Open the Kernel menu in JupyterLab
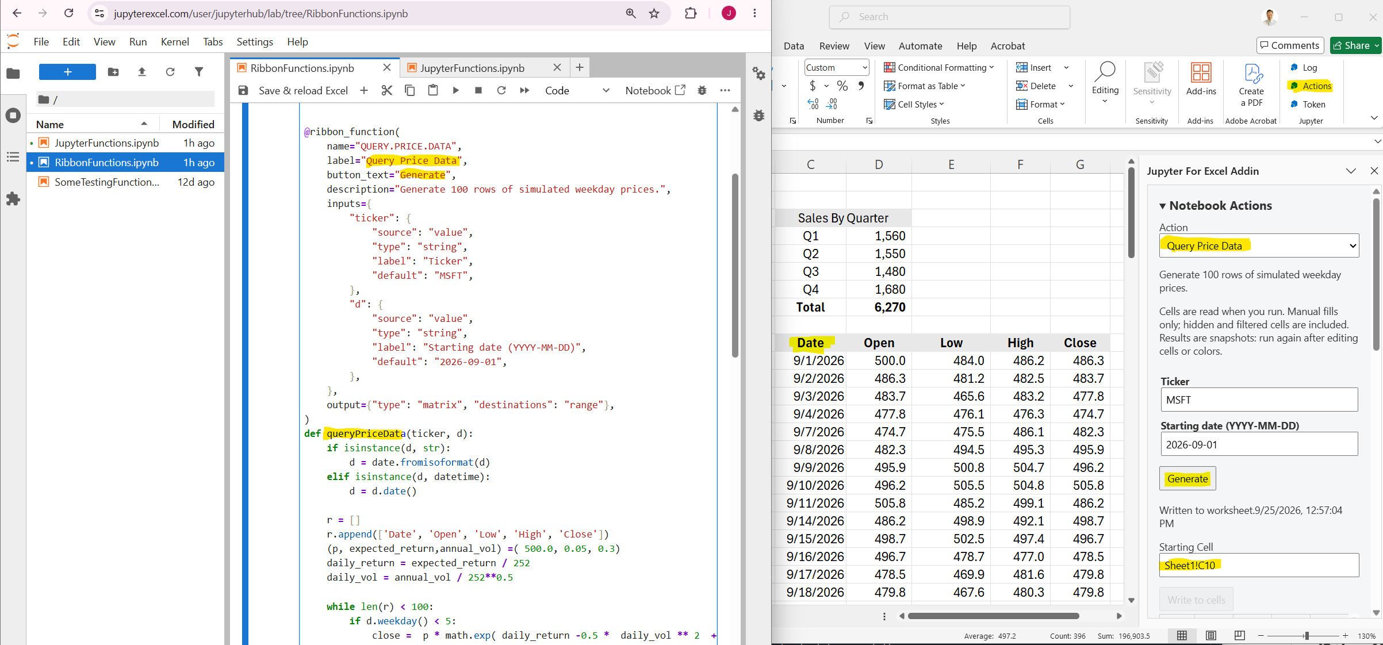Image resolution: width=1383 pixels, height=645 pixels. pos(175,41)
